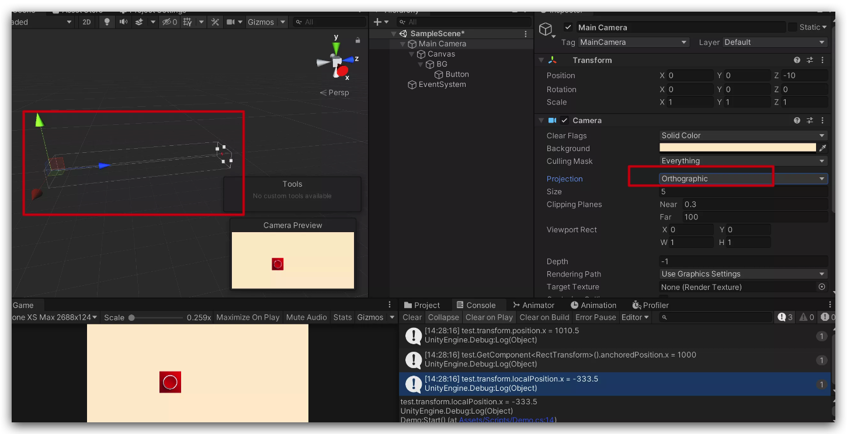Viewport: 847px width, 434px height.
Task: Open Background color swatch picker
Action: pos(737,148)
